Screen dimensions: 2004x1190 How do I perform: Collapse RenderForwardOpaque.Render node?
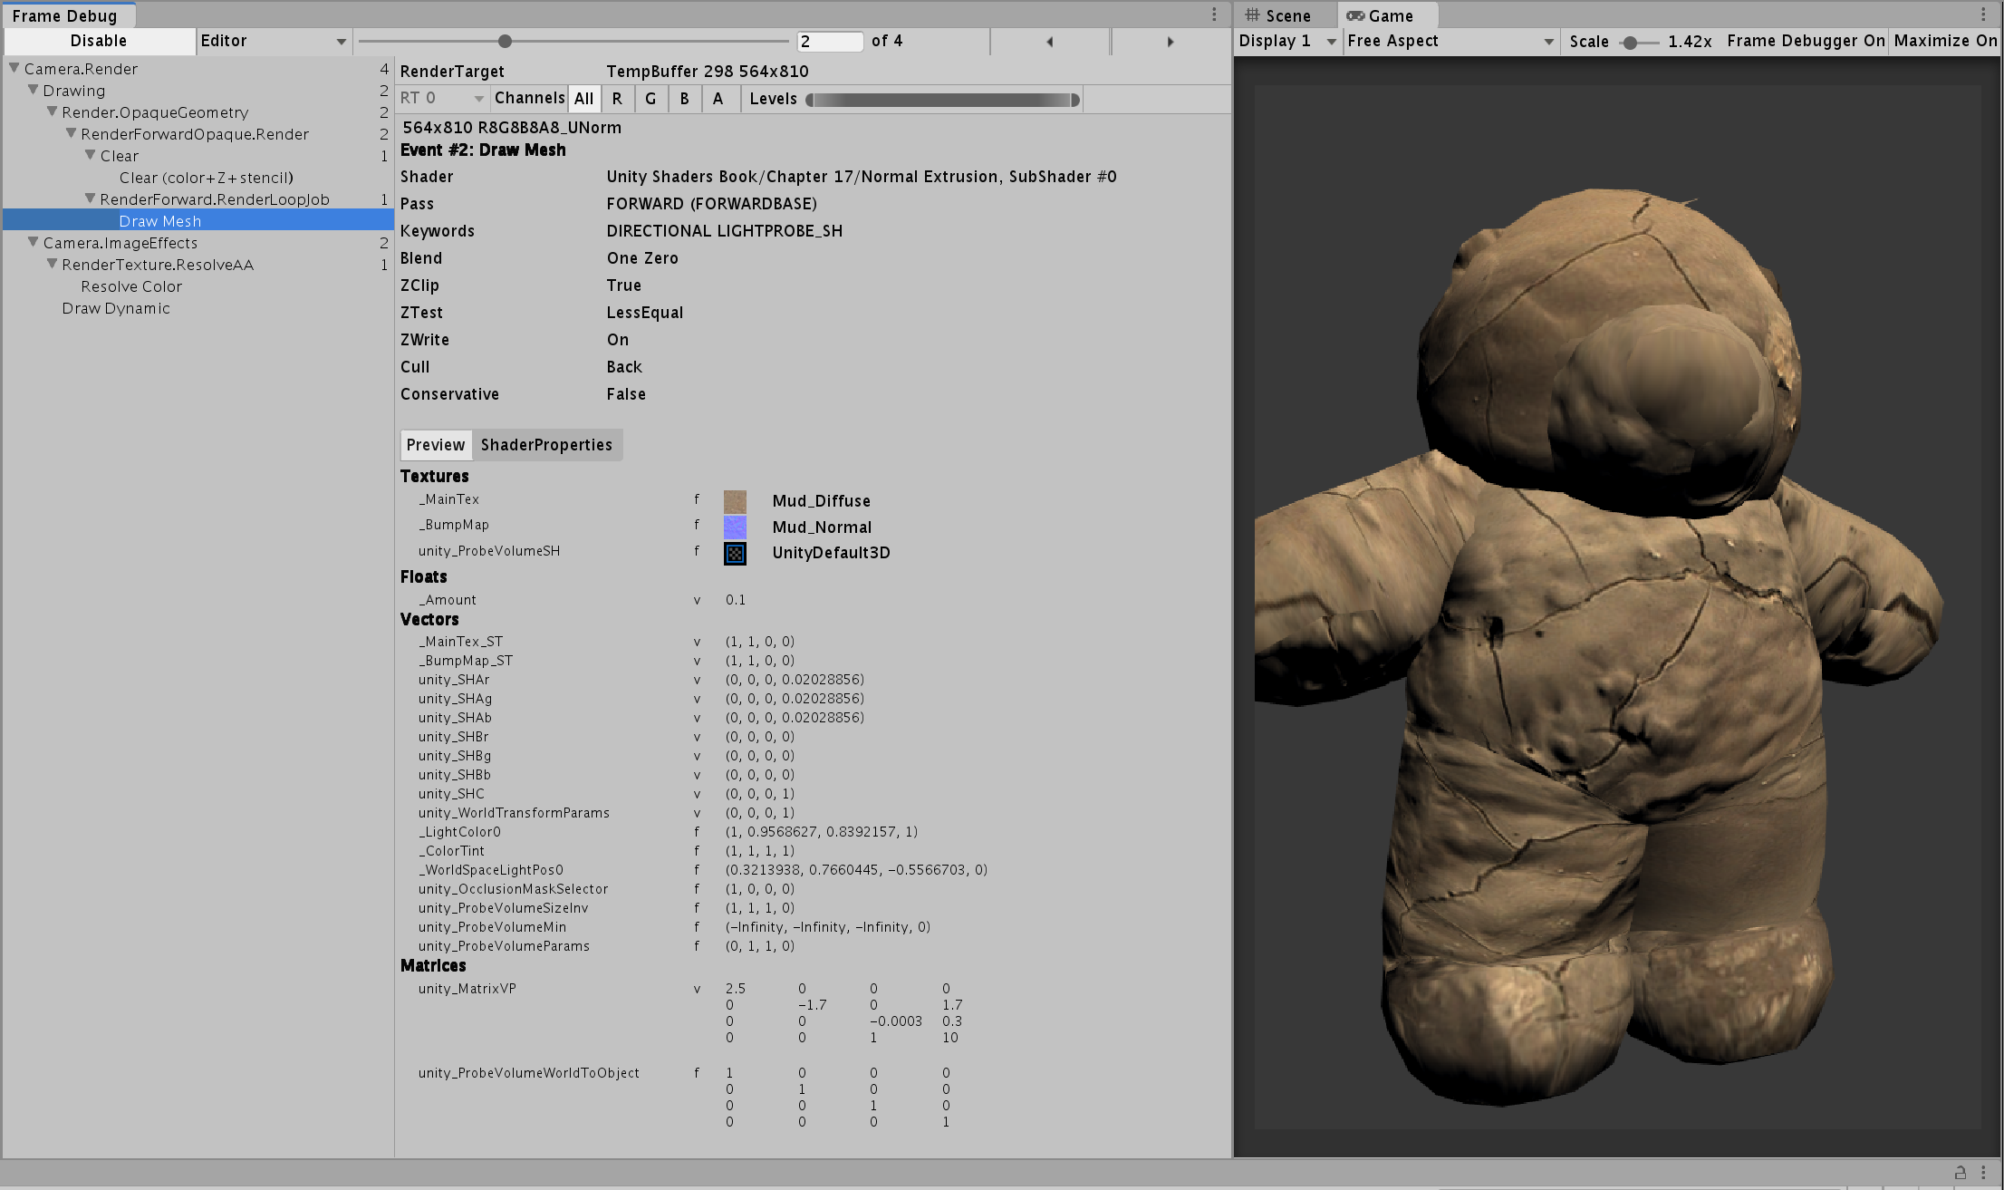click(x=72, y=133)
